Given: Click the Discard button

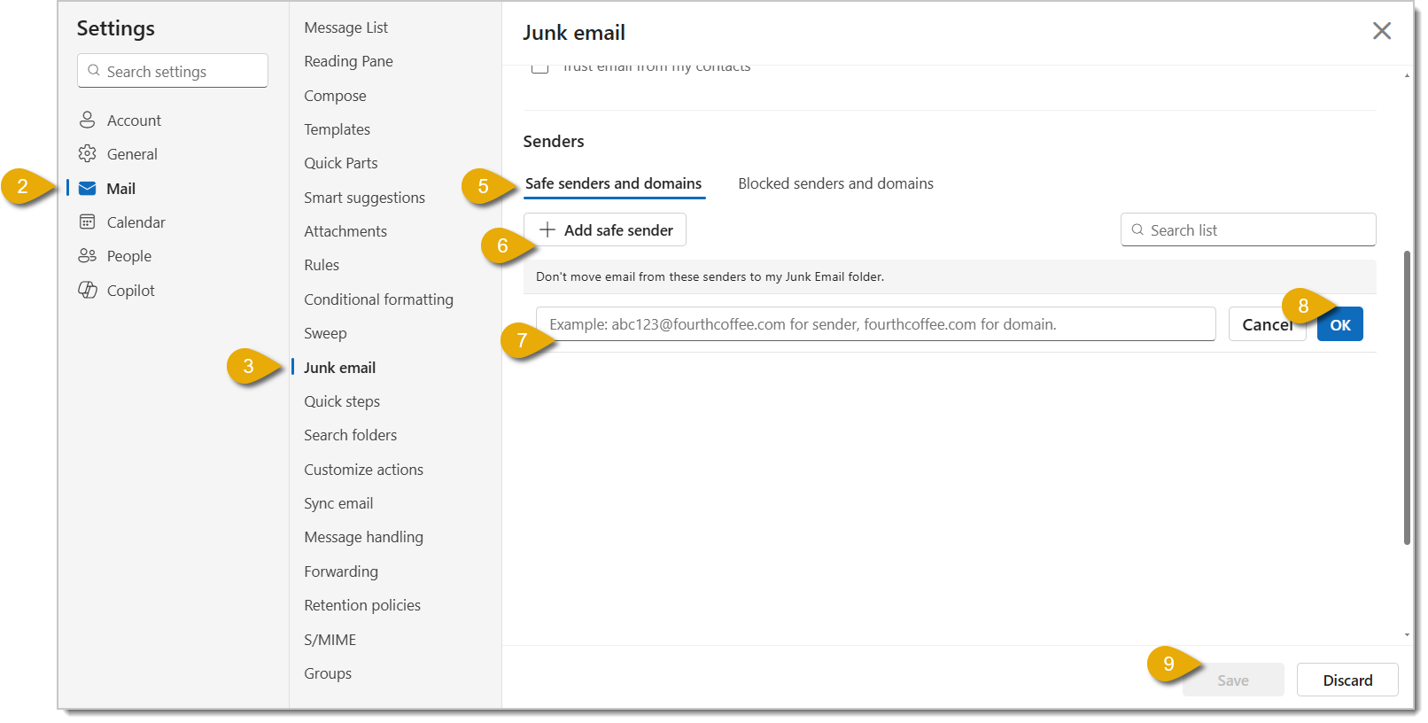Looking at the screenshot, I should point(1347,680).
